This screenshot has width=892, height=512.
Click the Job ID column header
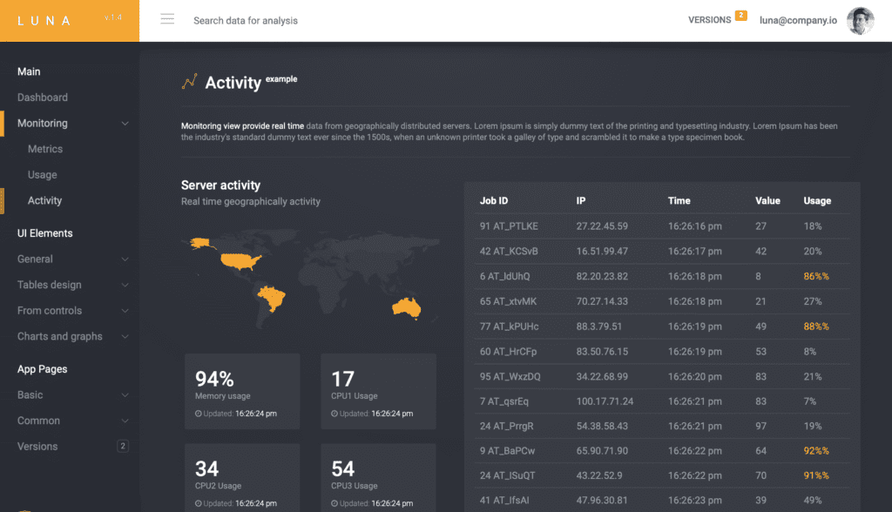[x=494, y=201]
